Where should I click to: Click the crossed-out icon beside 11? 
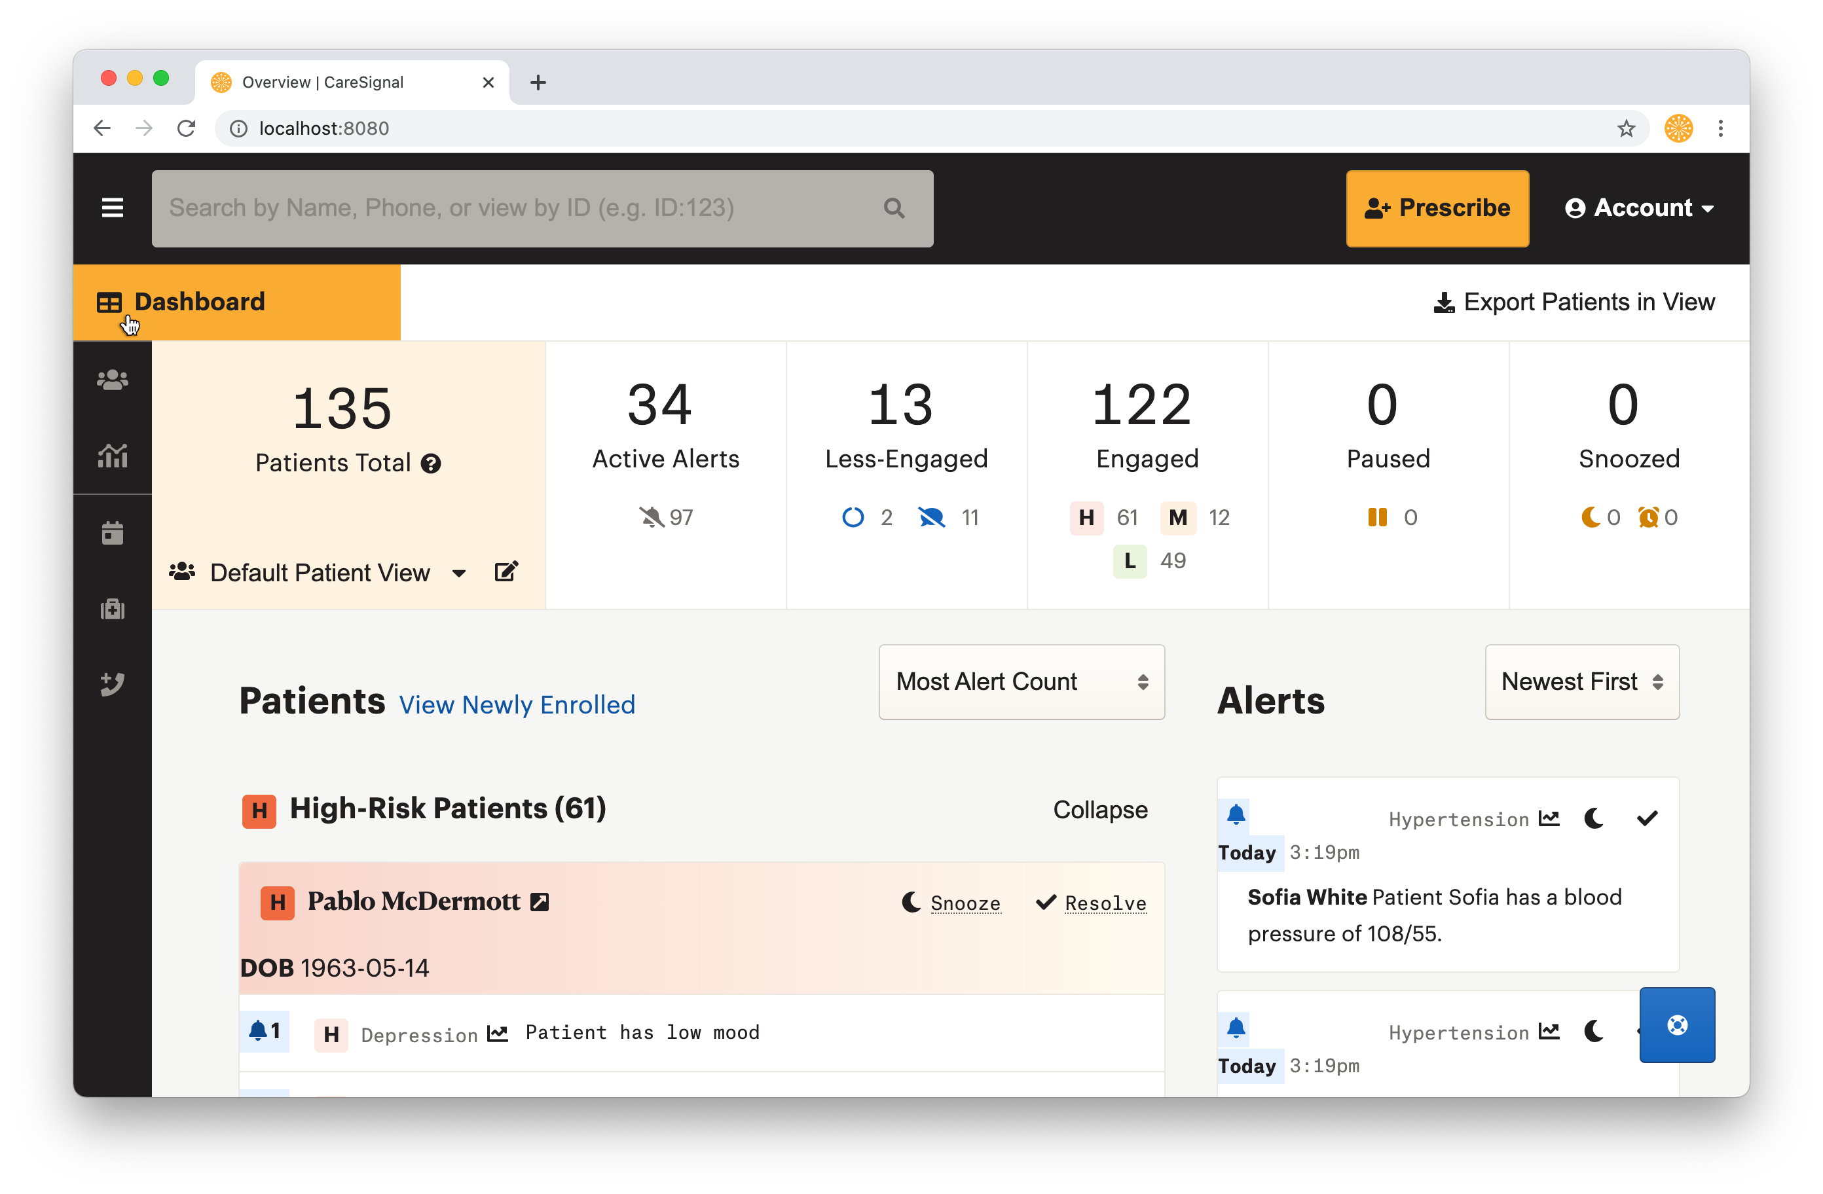tap(931, 518)
